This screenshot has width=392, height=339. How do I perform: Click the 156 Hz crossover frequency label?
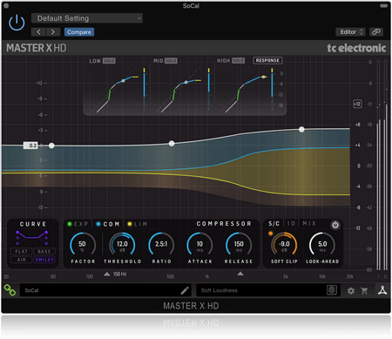[119, 274]
